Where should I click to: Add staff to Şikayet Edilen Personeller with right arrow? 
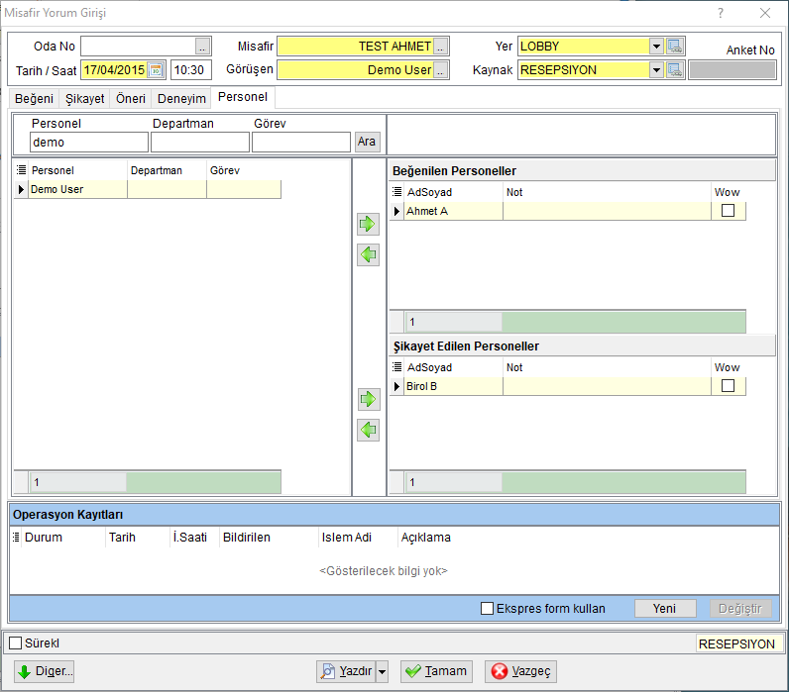pyautogui.click(x=368, y=400)
